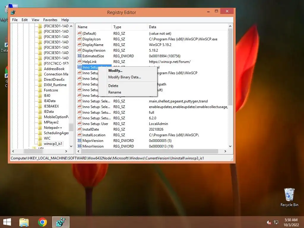Screen dimensions: 304x228
Task: Launch Google Chrome from the taskbar
Action: click(x=42, y=222)
